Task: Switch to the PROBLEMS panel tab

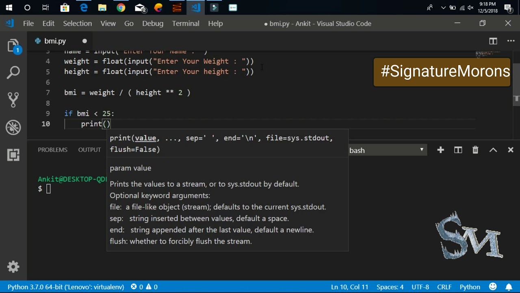Action: click(52, 150)
